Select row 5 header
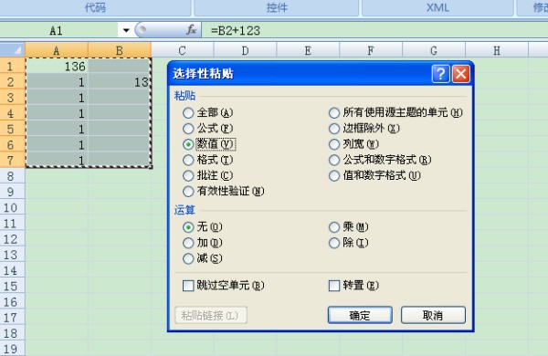The image size is (548, 356). [12, 129]
